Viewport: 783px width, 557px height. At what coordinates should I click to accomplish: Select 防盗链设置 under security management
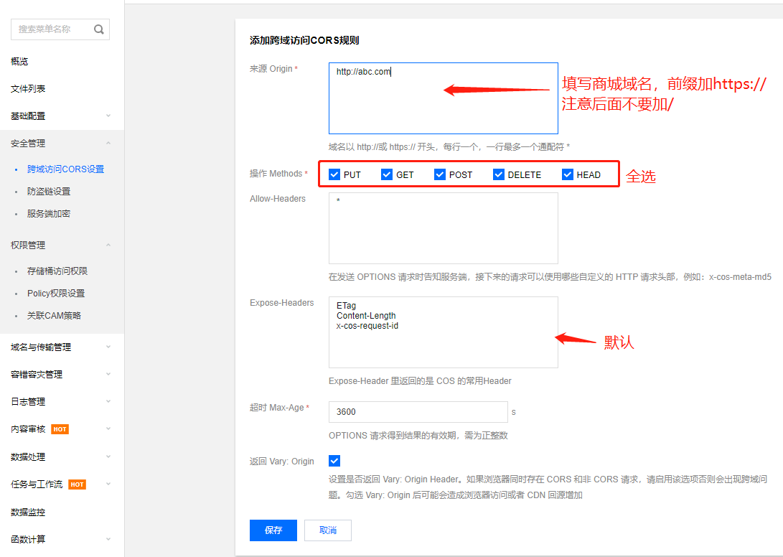pyautogui.click(x=49, y=192)
